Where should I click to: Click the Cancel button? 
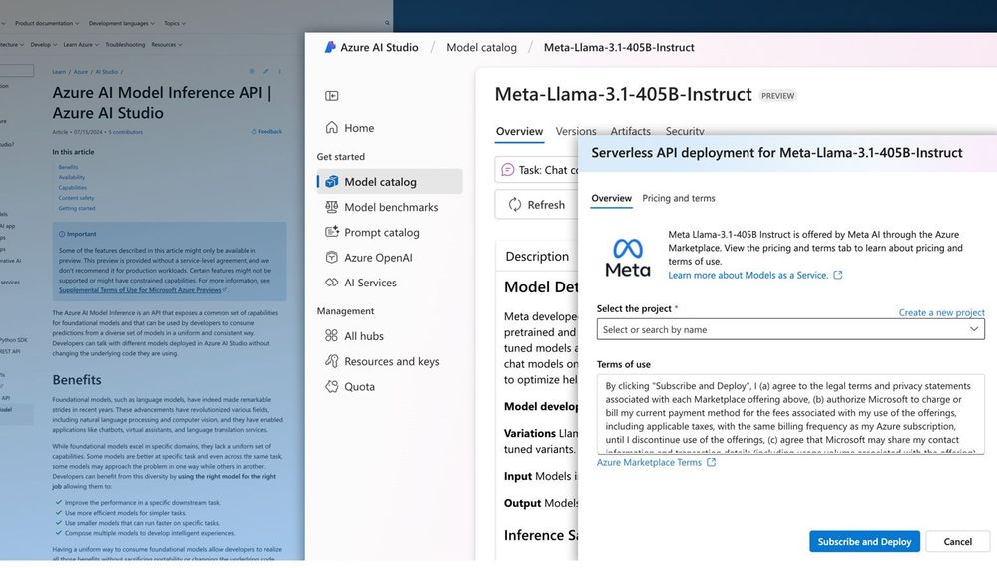coord(957,541)
